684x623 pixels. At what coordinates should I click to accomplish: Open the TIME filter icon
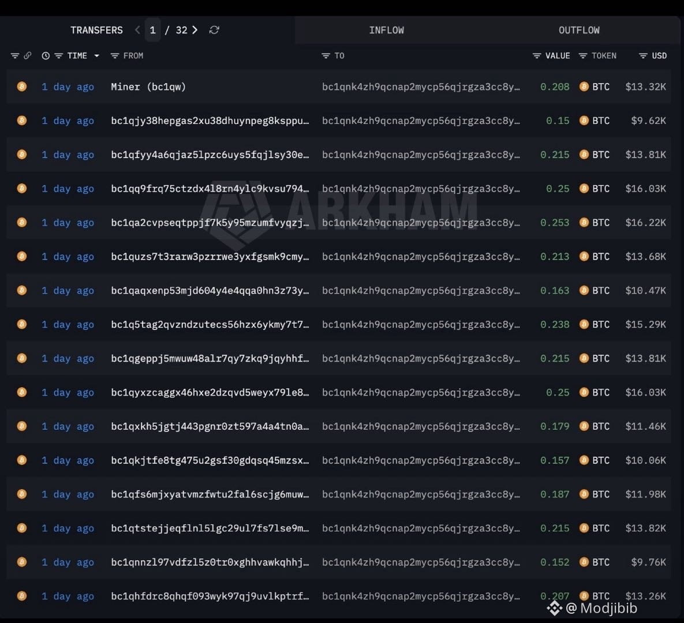pos(59,56)
